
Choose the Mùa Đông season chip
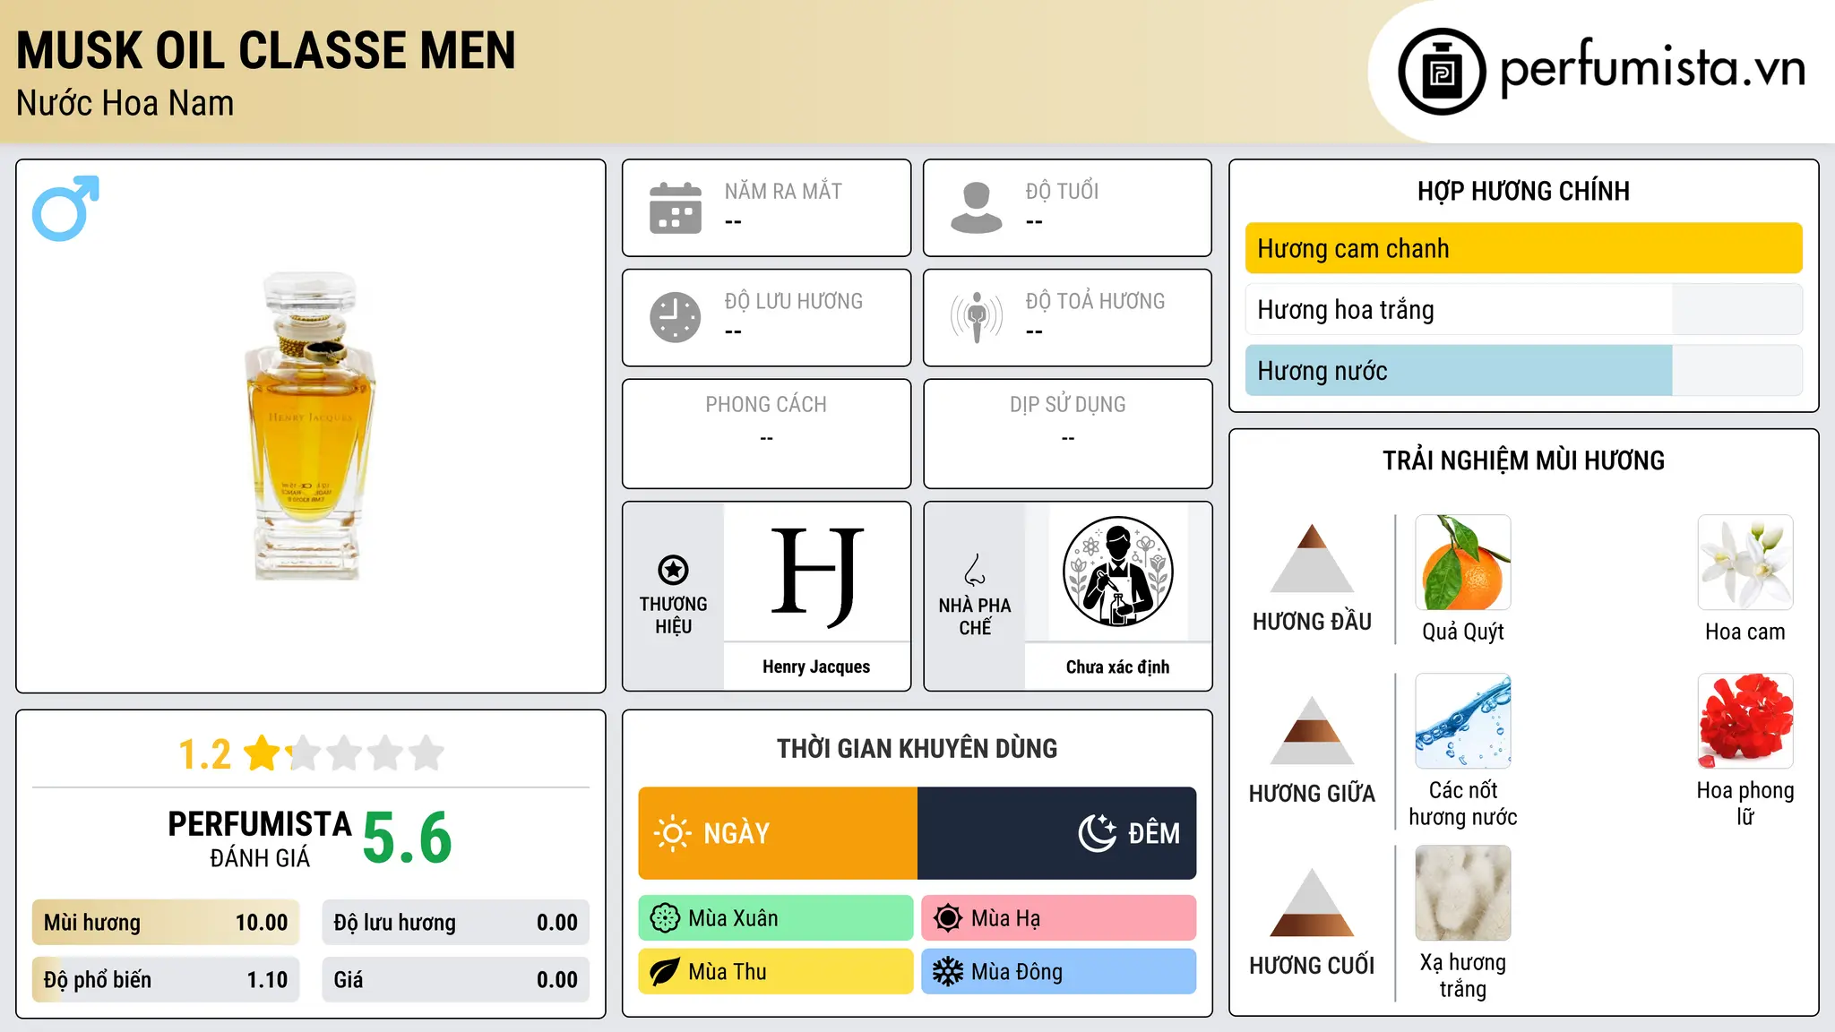[x=1059, y=972]
